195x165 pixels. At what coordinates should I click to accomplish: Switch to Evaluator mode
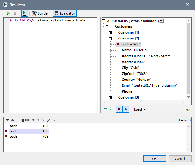point(65,13)
